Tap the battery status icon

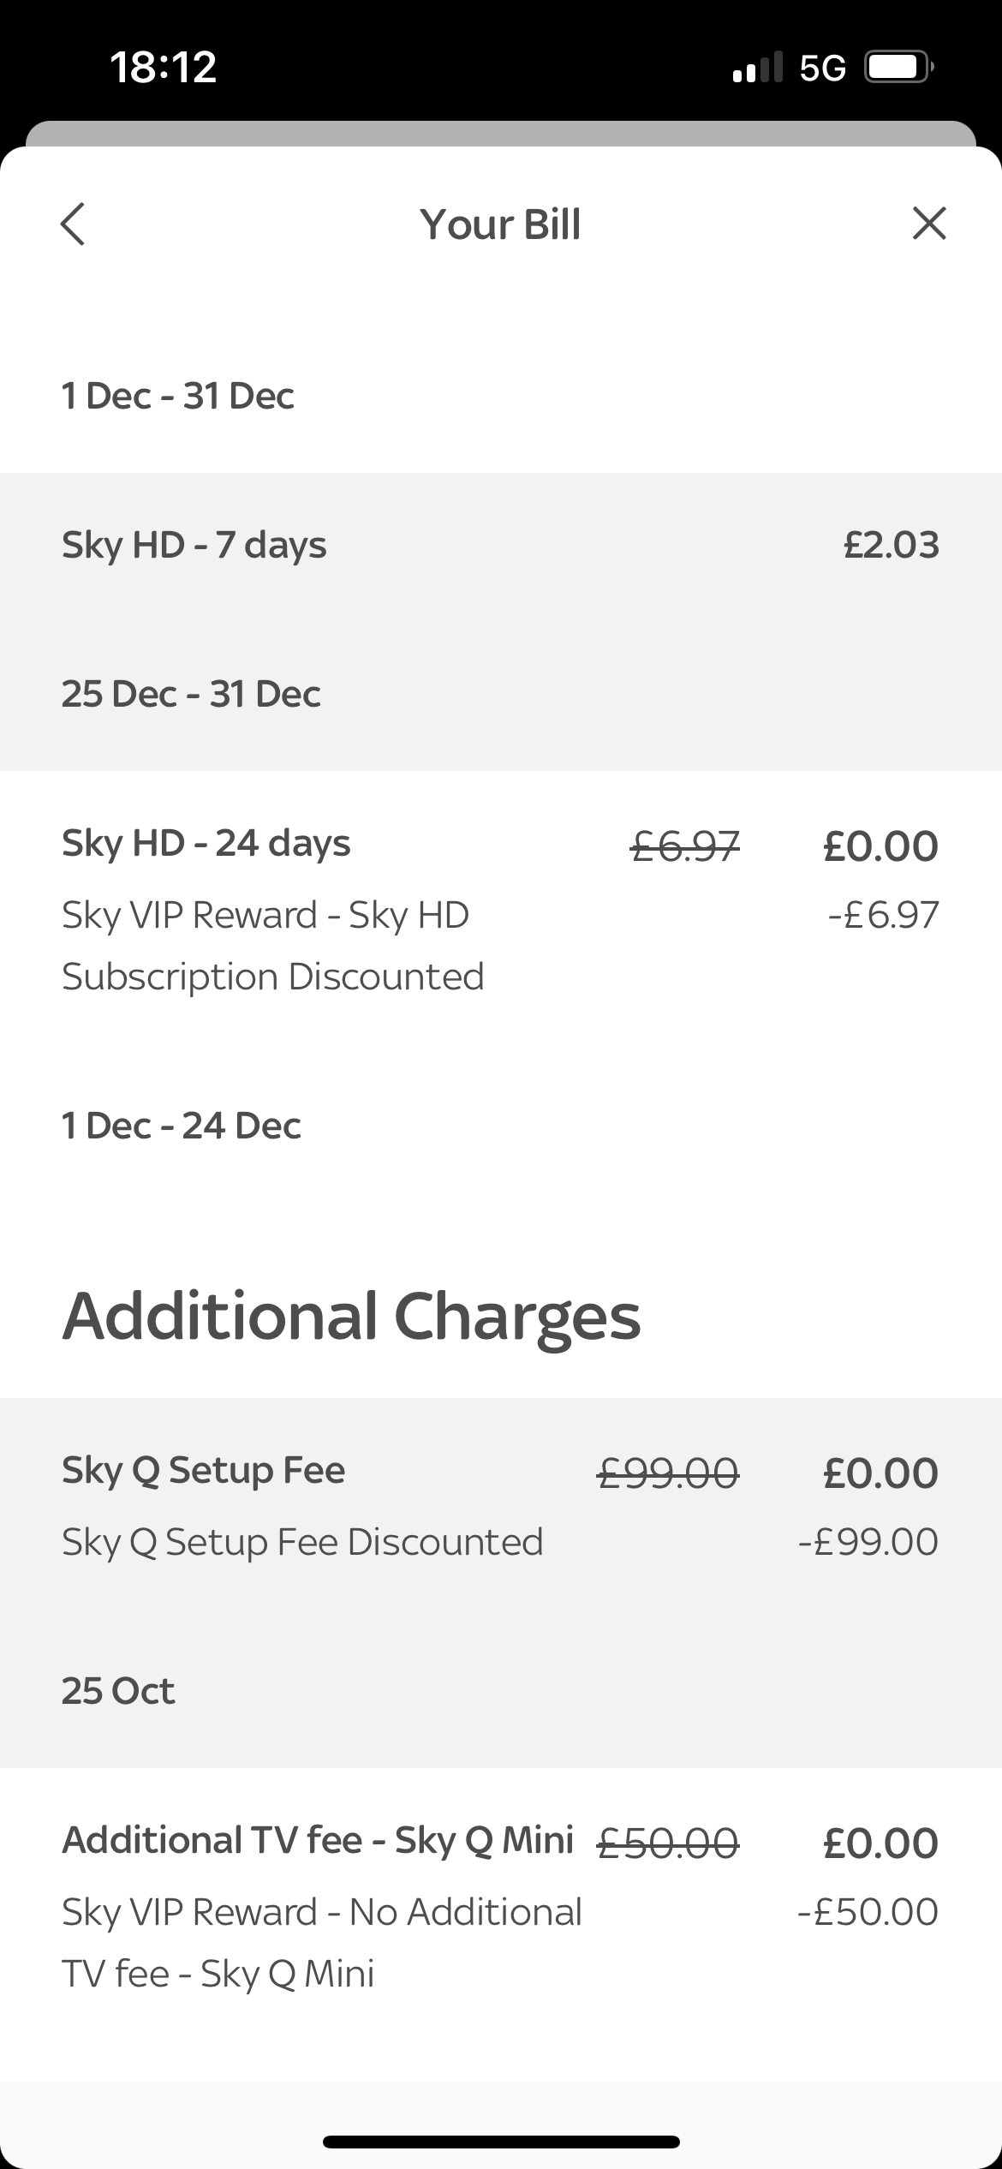click(899, 67)
